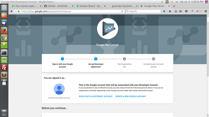Screen dimensions: 209x117
Task: Open a new browser tab
Action: [174, 6]
